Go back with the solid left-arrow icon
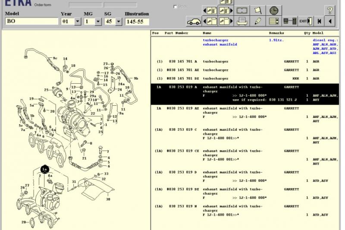 330,21
